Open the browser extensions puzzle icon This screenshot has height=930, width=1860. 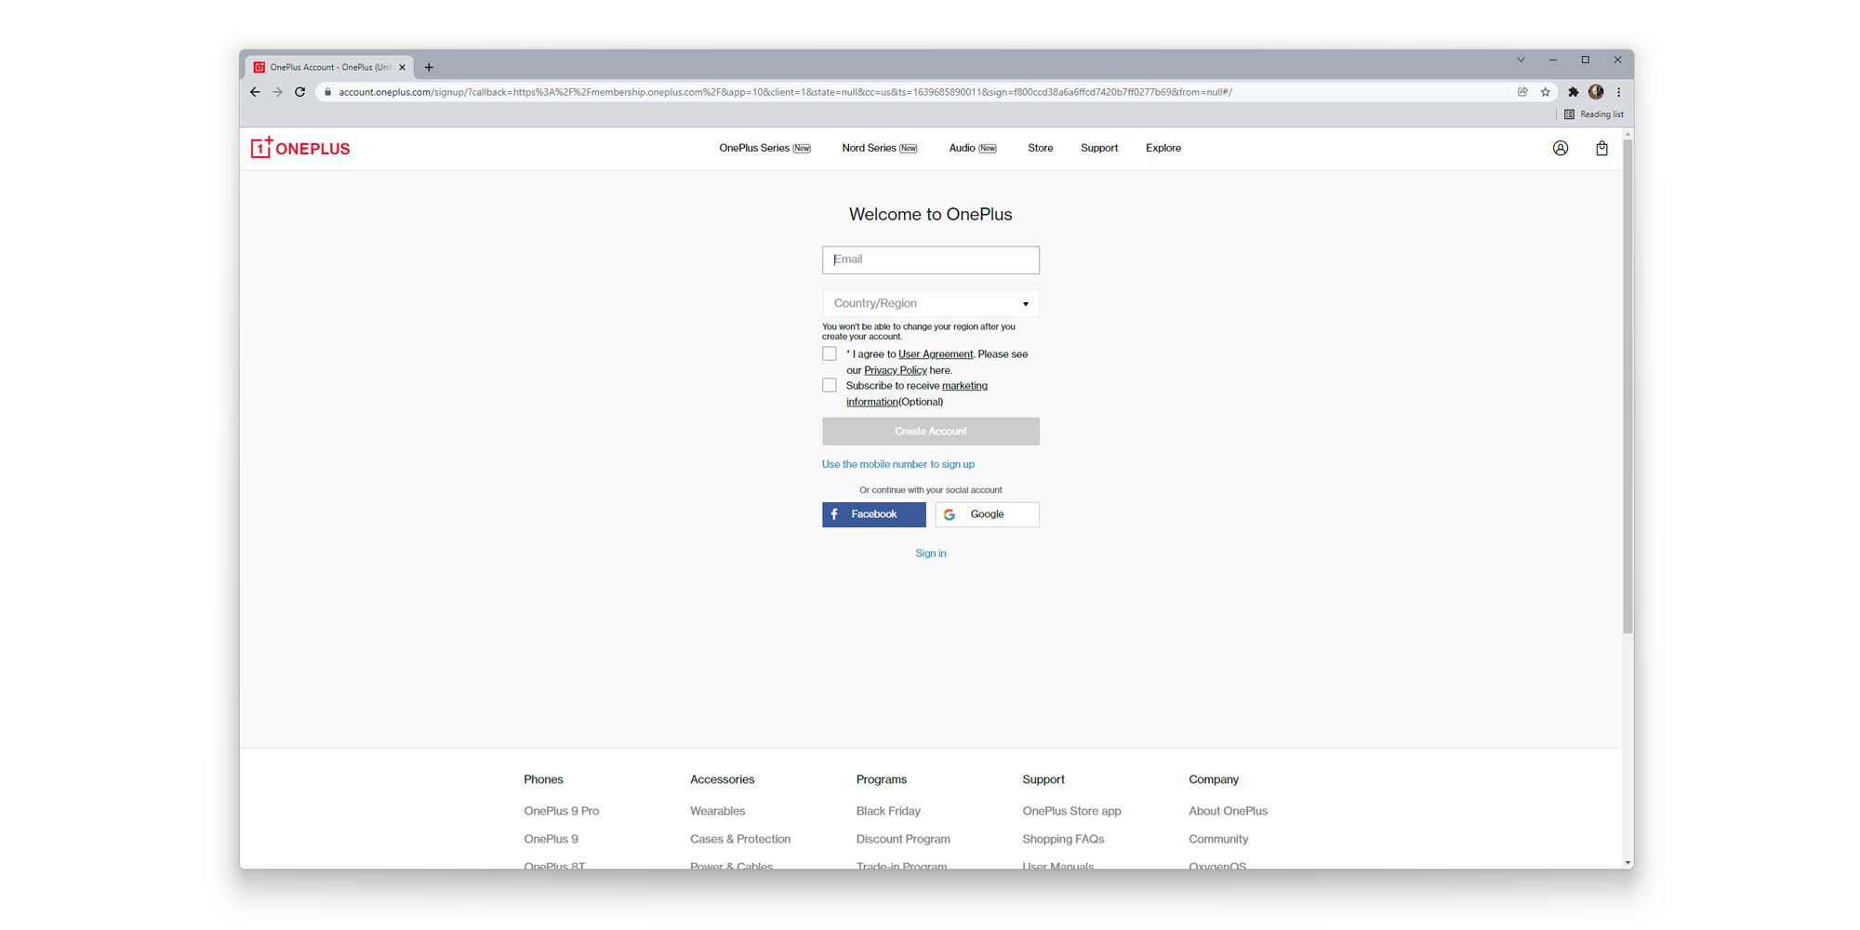coord(1573,92)
